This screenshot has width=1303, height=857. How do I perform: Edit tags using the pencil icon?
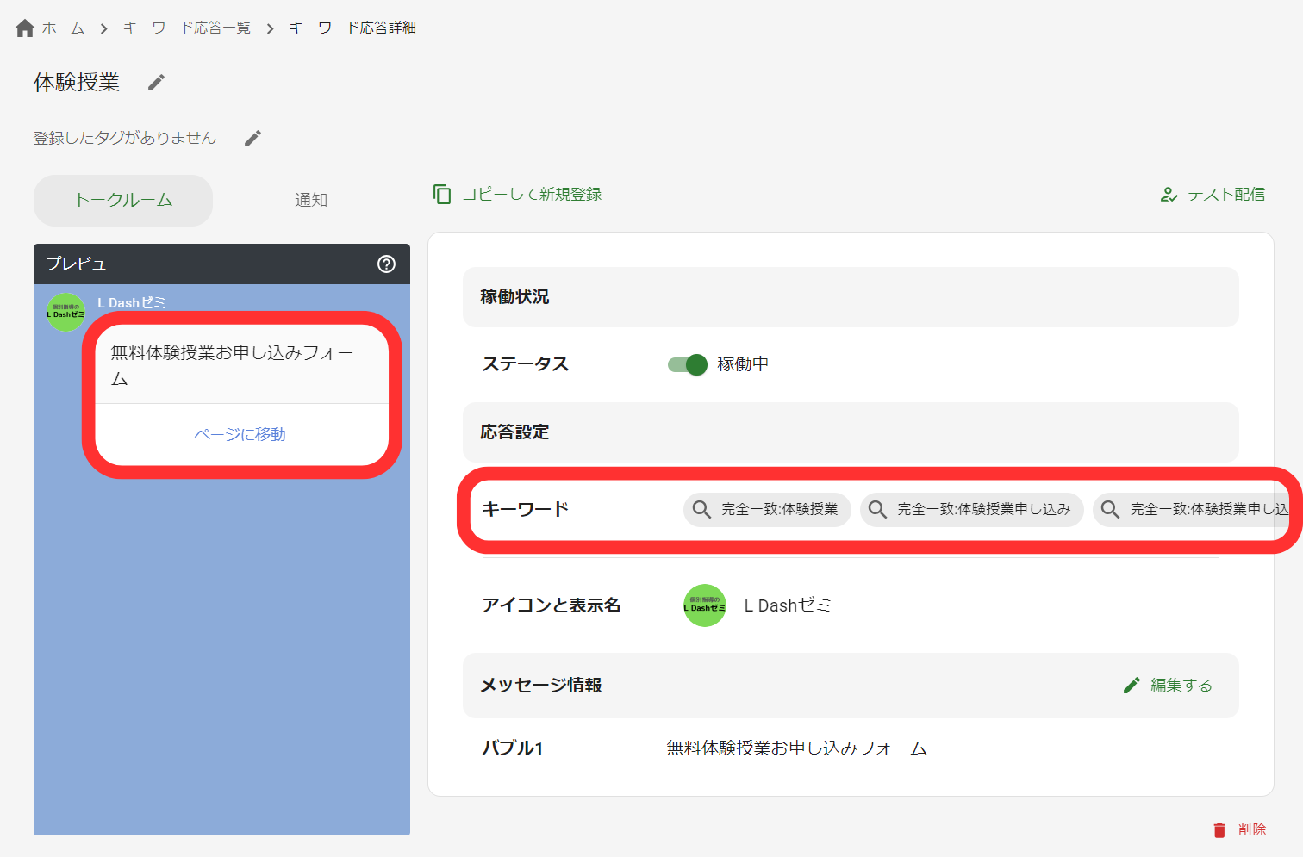point(252,137)
